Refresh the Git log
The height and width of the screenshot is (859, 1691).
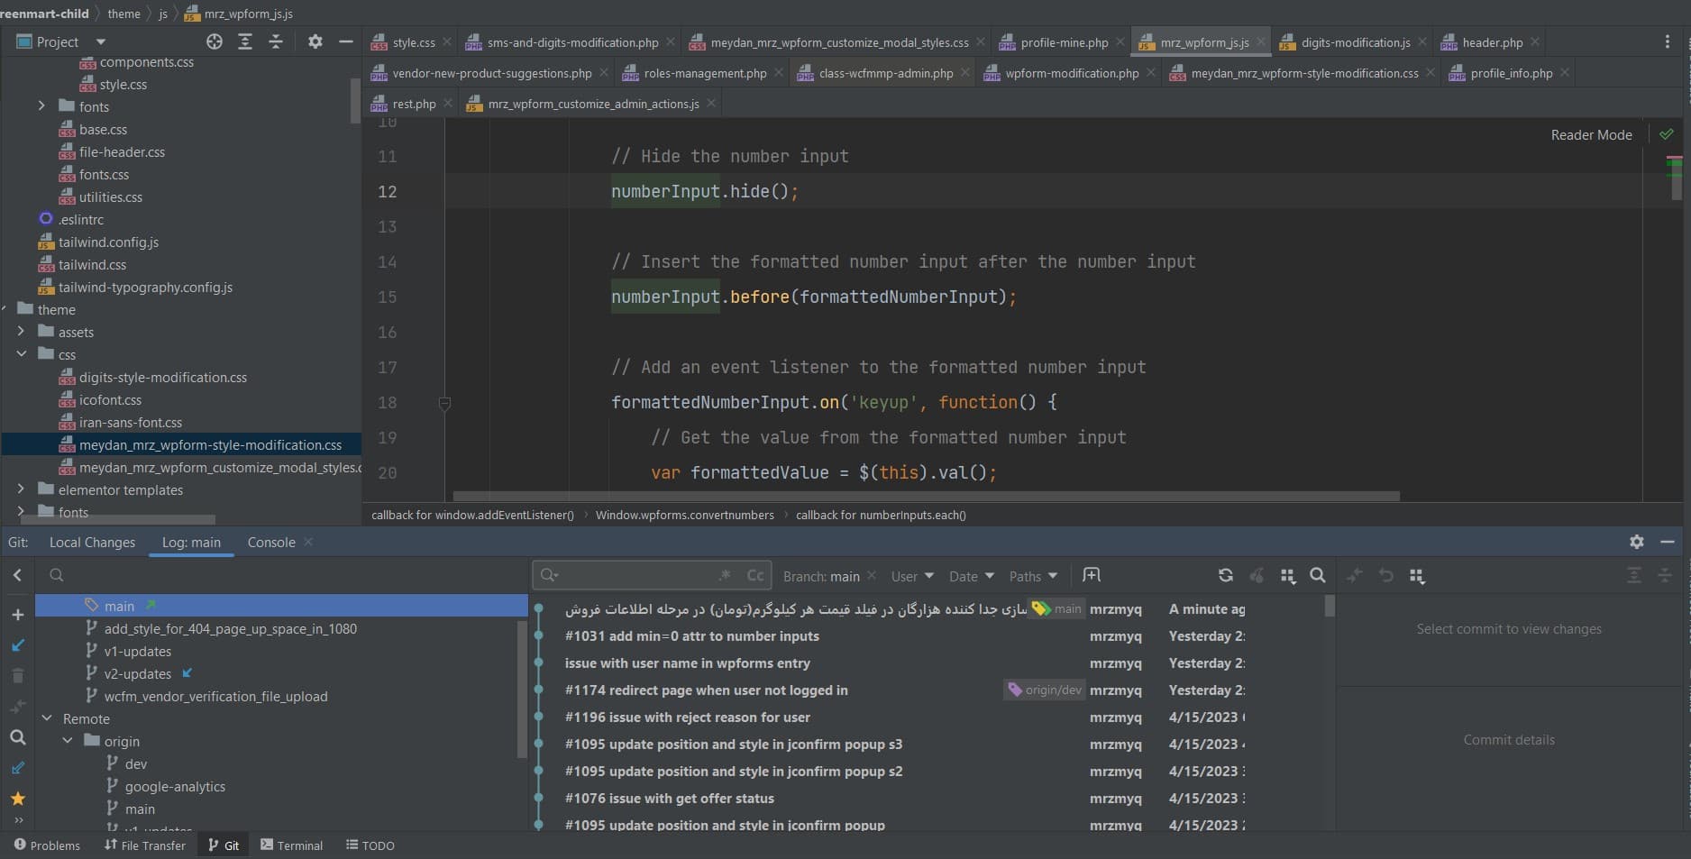(1225, 575)
